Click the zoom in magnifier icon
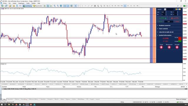188x106 pixels. (x=55, y=6)
